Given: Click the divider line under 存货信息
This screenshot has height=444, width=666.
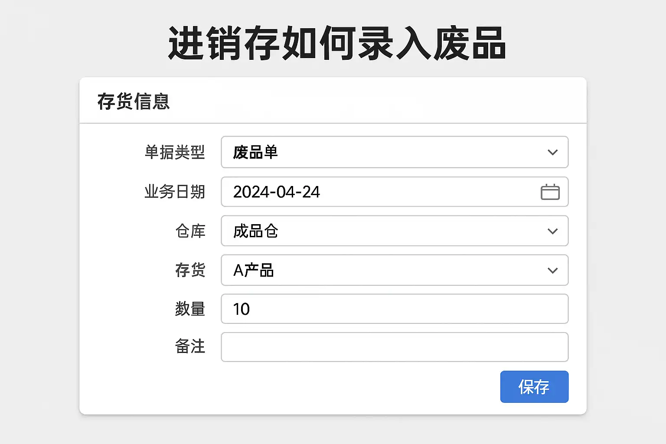Looking at the screenshot, I should tap(333, 124).
